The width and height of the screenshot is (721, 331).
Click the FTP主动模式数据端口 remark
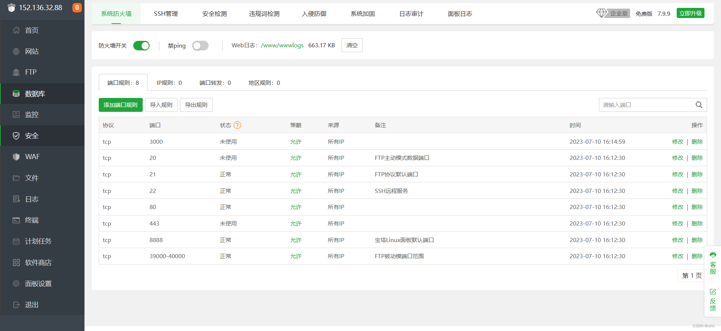coord(402,158)
